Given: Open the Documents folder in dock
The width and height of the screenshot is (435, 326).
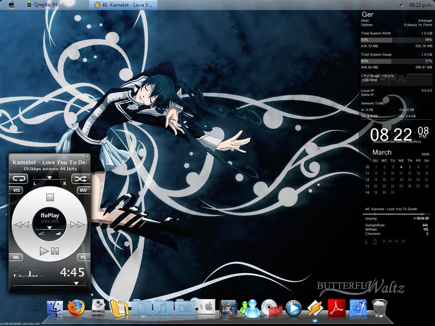Looking at the screenshot, I should 141,307.
